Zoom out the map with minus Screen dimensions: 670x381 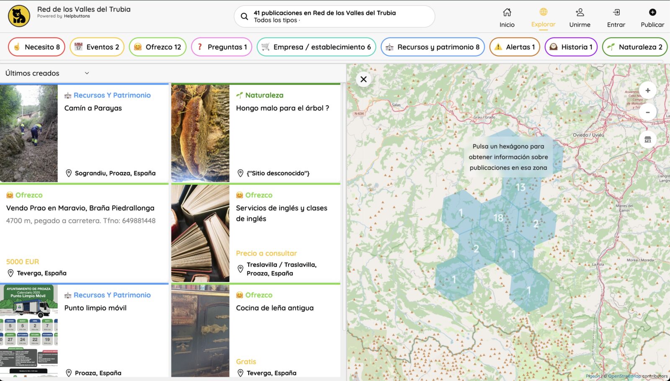tap(647, 112)
